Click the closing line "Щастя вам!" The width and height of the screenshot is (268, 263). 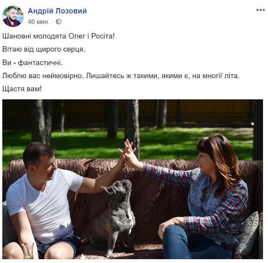tap(22, 89)
